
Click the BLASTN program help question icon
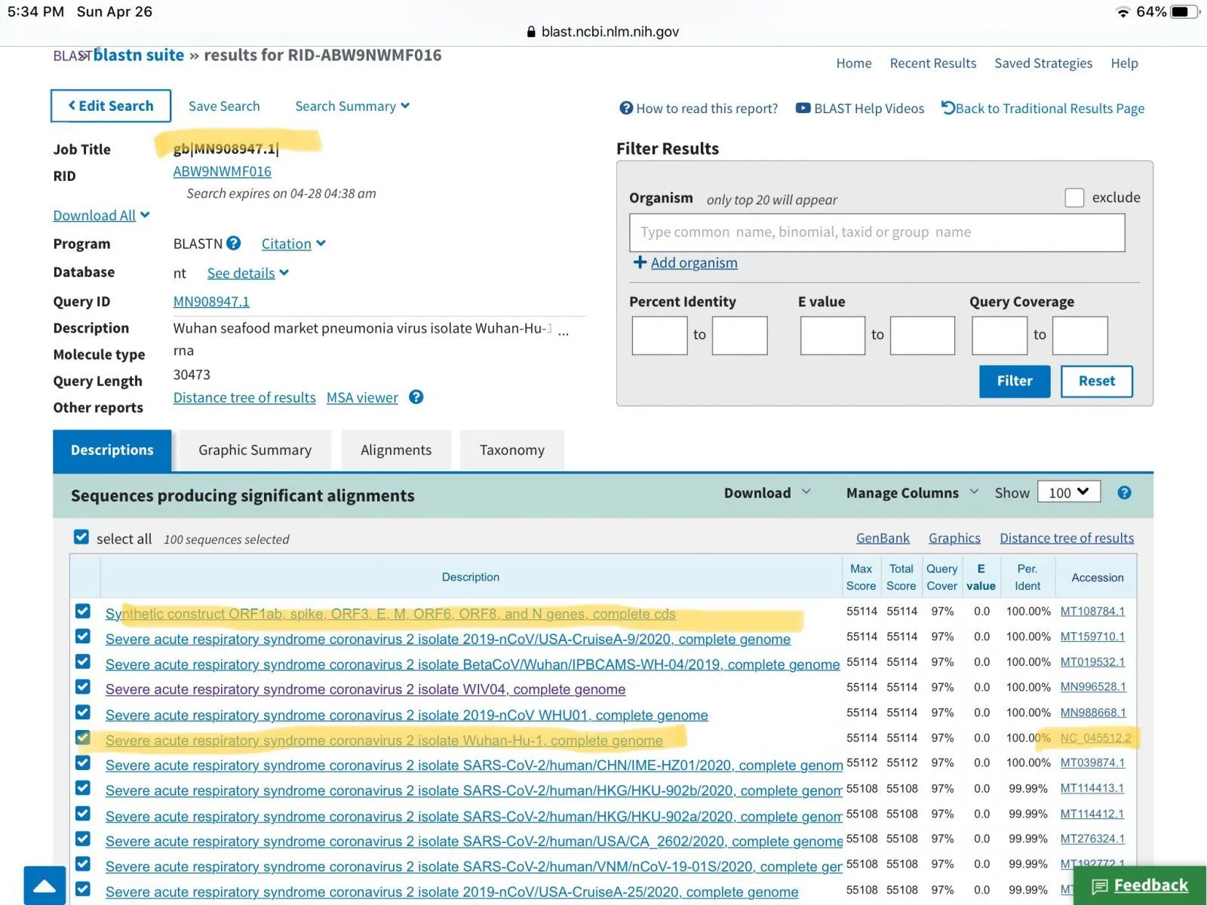coord(234,243)
